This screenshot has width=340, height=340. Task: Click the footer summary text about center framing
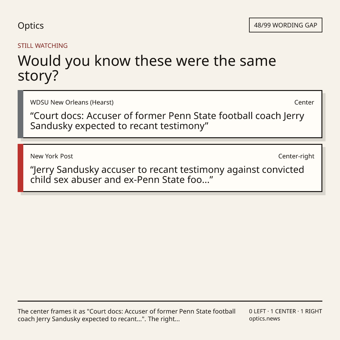(127, 315)
